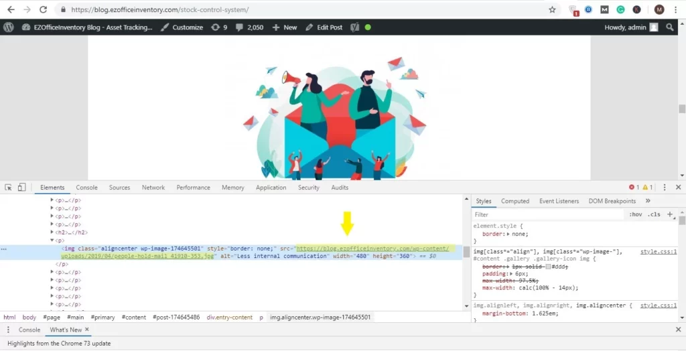Click the inspect element picker icon
This screenshot has height=351, width=686.
[9, 188]
